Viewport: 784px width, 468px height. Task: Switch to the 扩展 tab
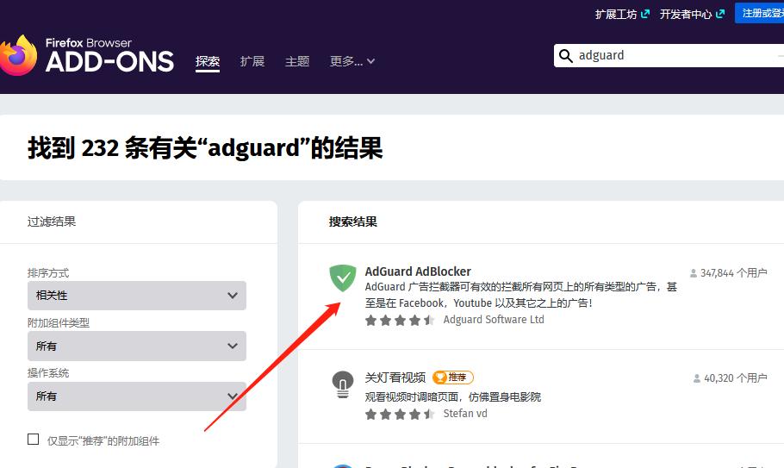[x=252, y=61]
